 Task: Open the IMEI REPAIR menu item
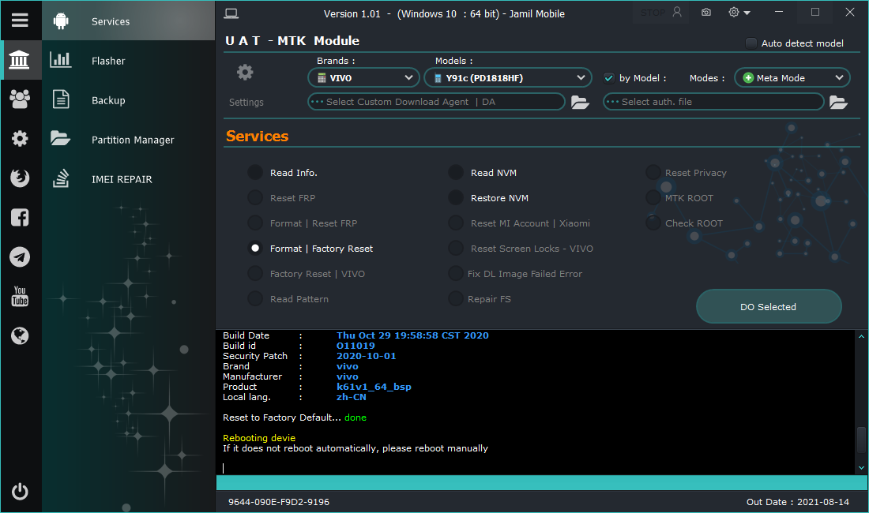pos(128,179)
